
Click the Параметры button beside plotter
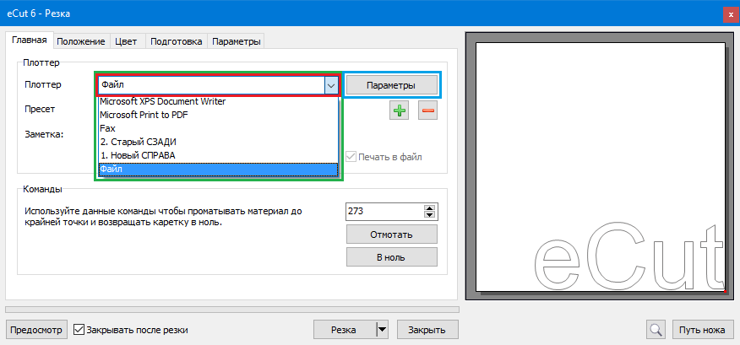(391, 86)
